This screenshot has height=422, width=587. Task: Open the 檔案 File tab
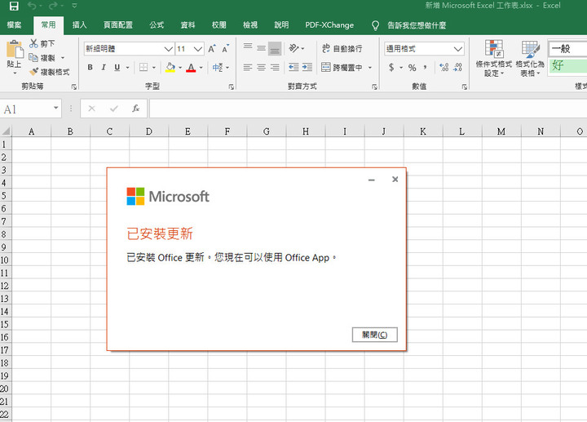(x=14, y=25)
